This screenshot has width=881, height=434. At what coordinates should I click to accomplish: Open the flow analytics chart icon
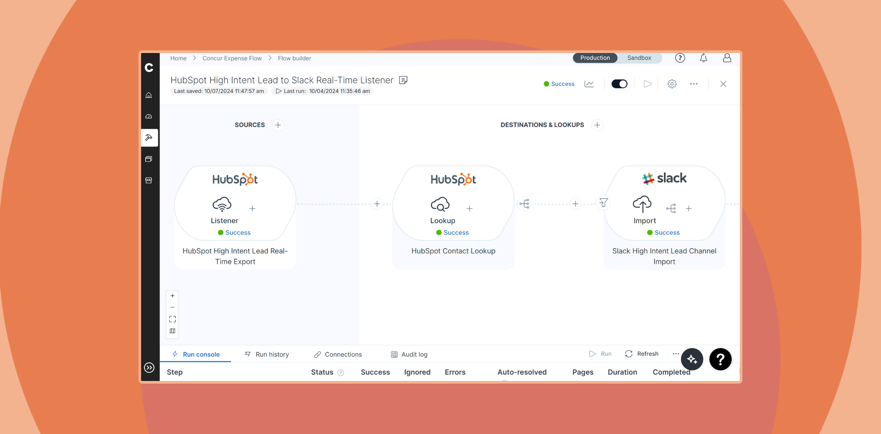[589, 84]
